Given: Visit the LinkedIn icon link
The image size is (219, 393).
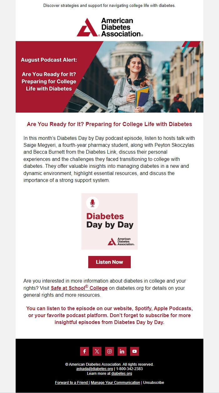Looking at the screenshot, I should point(122,351).
